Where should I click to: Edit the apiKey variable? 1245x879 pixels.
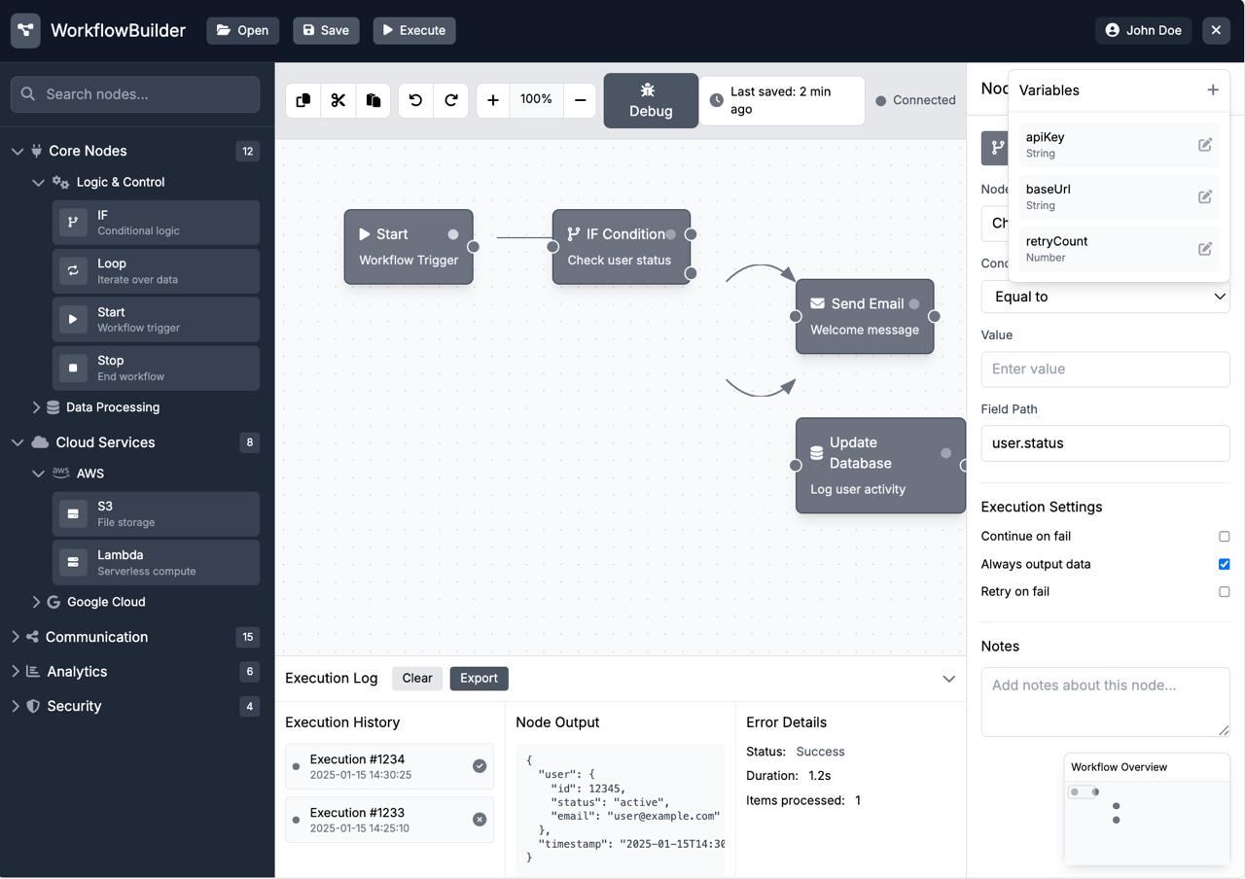pos(1204,145)
